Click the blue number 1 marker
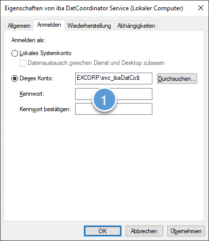Image resolution: width=209 pixels, height=241 pixels. tap(104, 100)
